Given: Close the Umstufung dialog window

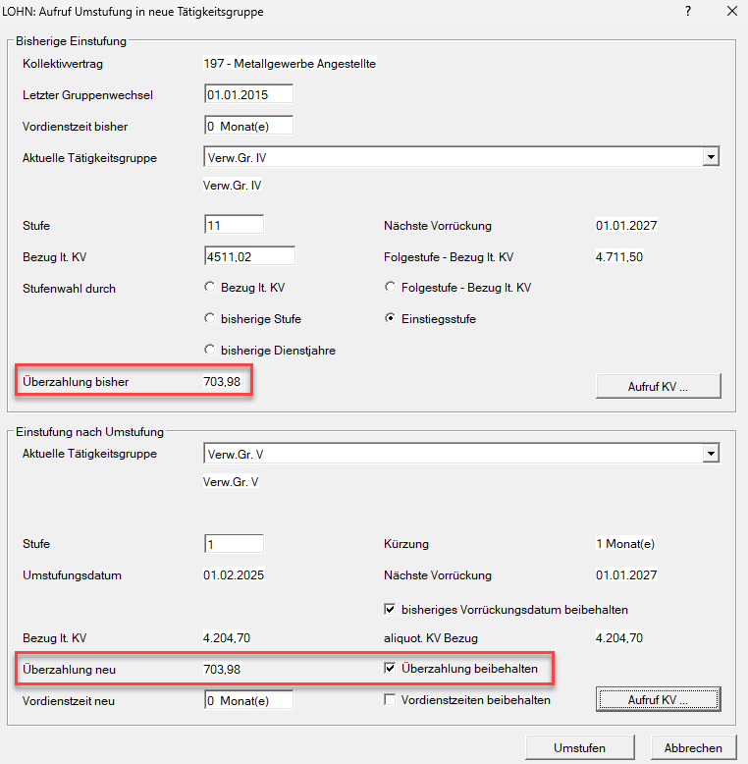Looking at the screenshot, I should (x=731, y=12).
